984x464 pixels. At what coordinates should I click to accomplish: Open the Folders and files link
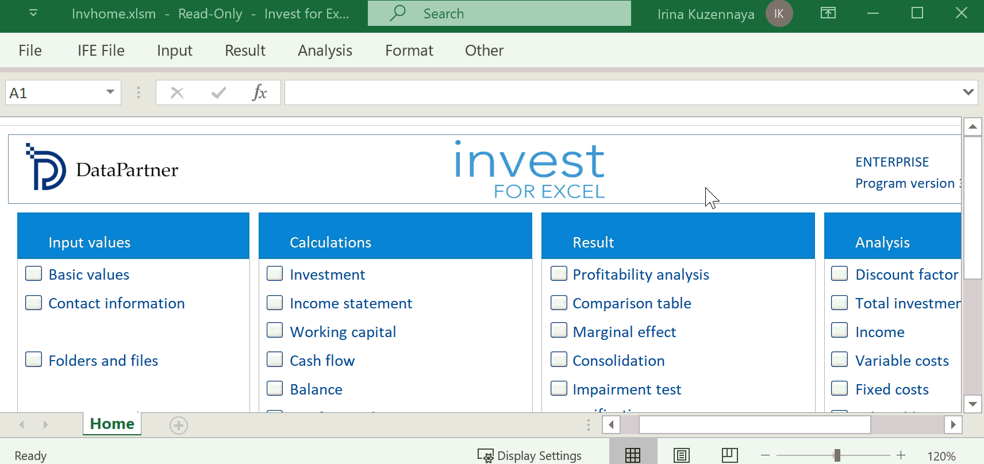[103, 361]
